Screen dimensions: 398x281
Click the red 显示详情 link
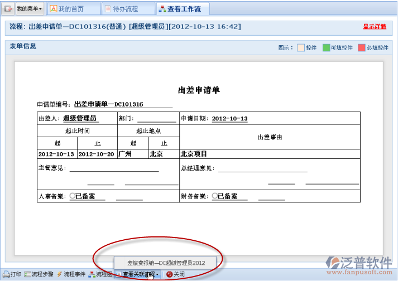point(374,27)
